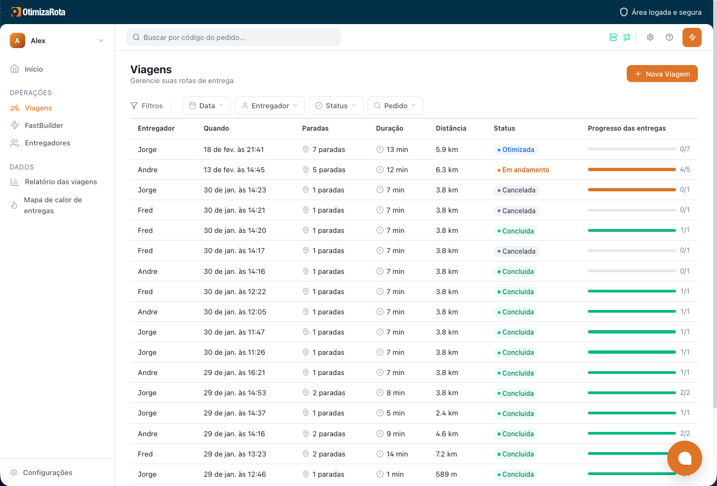This screenshot has height=486, width=717.
Task: Open Mapa de calor de entregas
Action: (53, 205)
